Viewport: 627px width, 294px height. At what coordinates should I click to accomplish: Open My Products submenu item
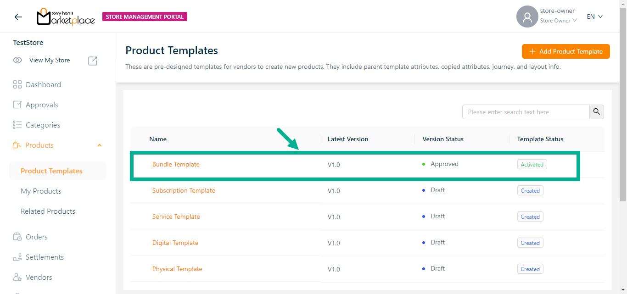(41, 191)
